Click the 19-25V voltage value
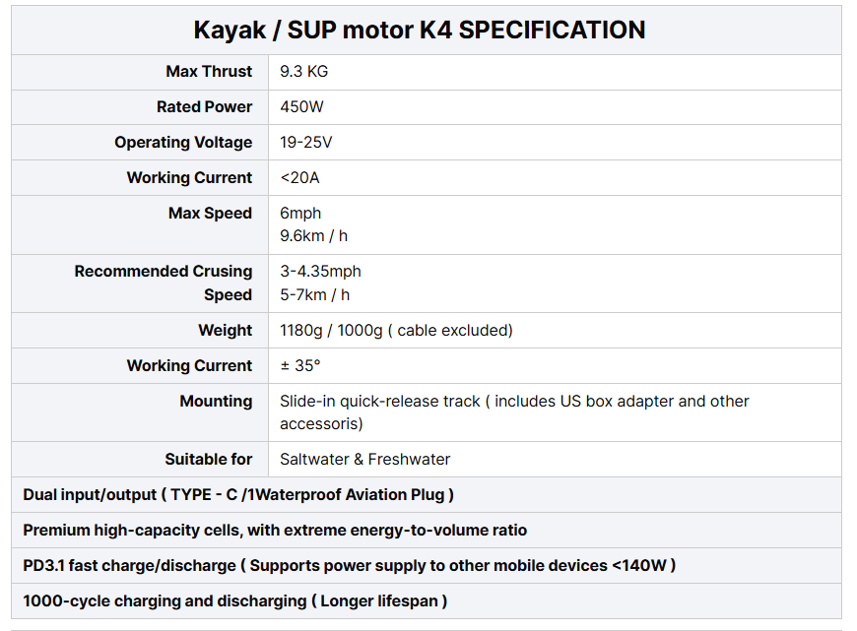Screen dimensions: 857x631 coord(306,142)
